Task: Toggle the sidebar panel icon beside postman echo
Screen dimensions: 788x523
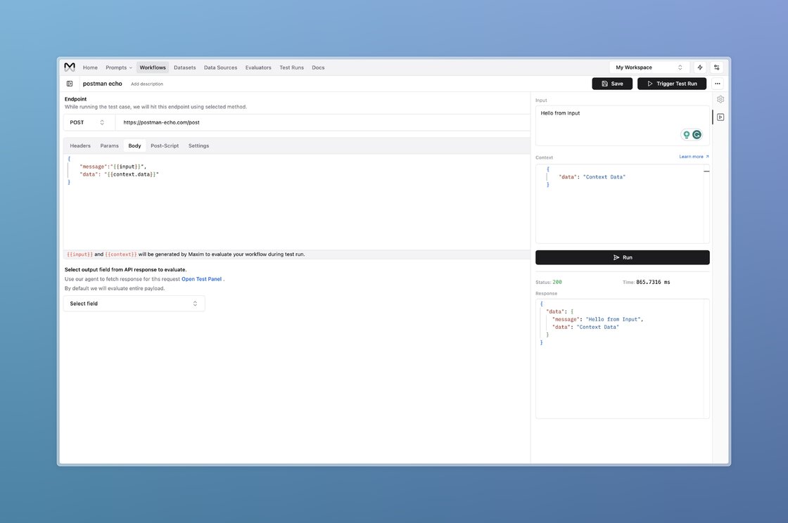Action: 70,84
